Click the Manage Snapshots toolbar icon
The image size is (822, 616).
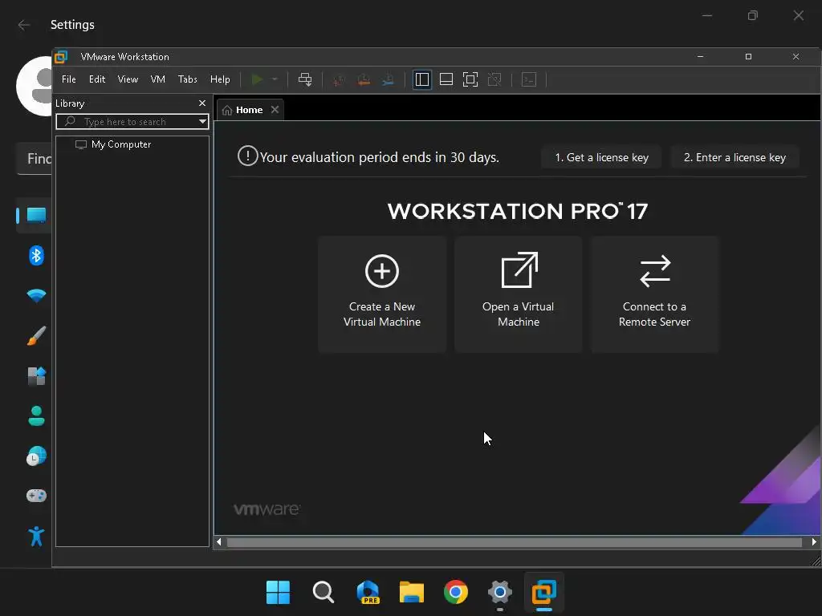point(388,79)
